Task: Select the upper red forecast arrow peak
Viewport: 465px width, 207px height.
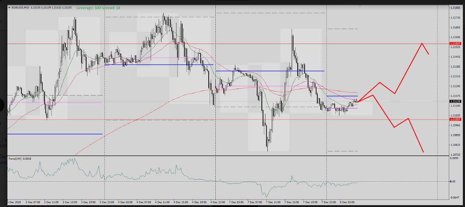Action: (422, 43)
